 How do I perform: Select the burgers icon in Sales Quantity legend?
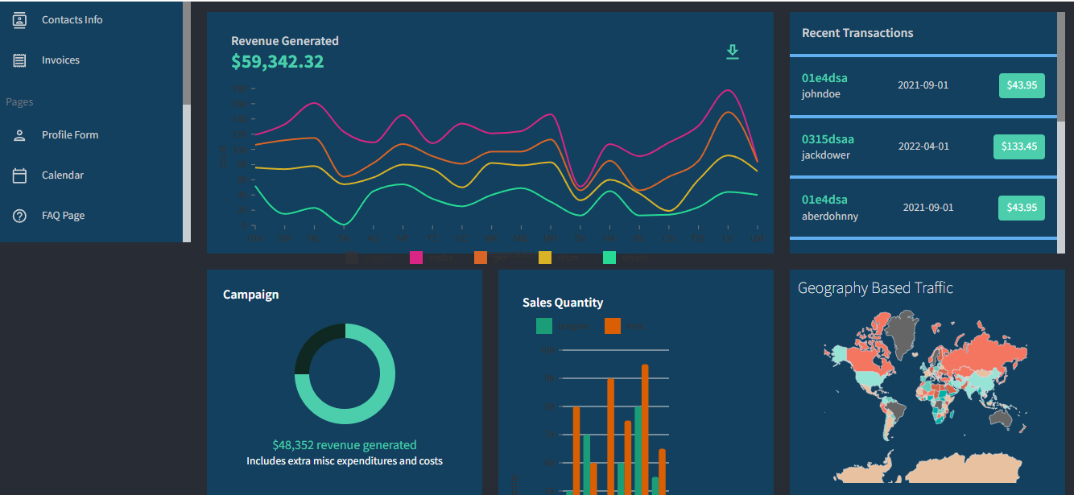tap(543, 327)
